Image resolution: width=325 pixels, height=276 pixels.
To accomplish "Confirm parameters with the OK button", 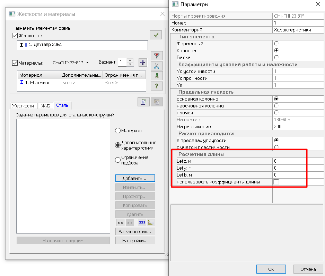I will pos(271,269).
